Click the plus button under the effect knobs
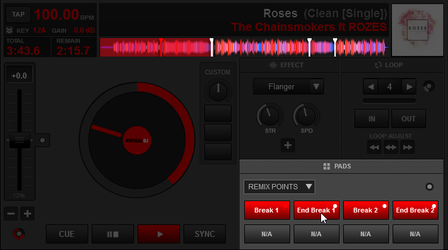The image size is (448, 250). 288,145
